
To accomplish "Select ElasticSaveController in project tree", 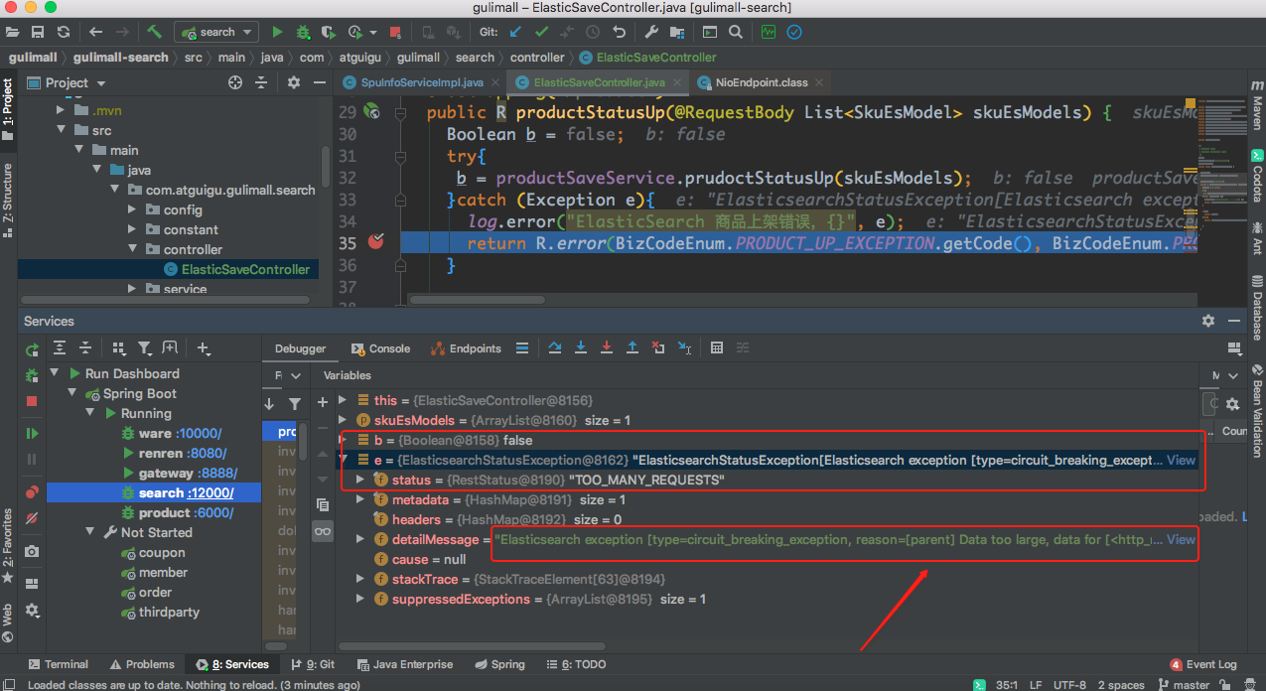I will click(x=244, y=269).
